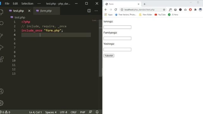Go back in Chrome browser

click(x=106, y=10)
